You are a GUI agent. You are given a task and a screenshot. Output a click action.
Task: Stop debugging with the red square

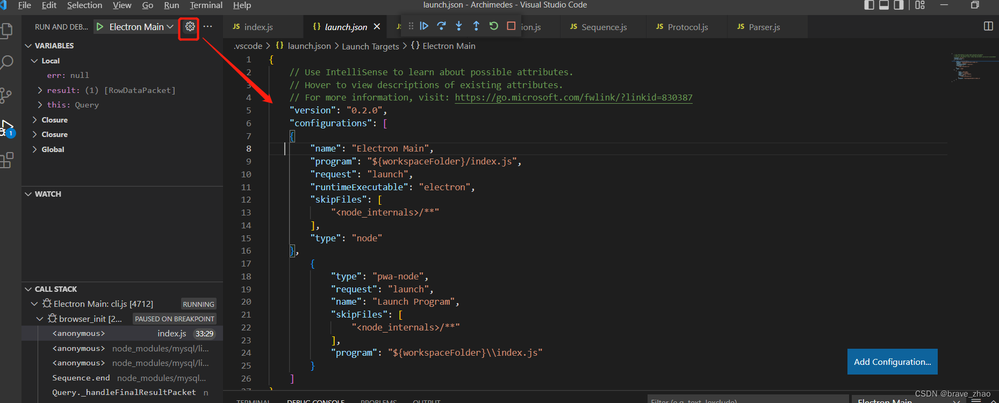511,26
